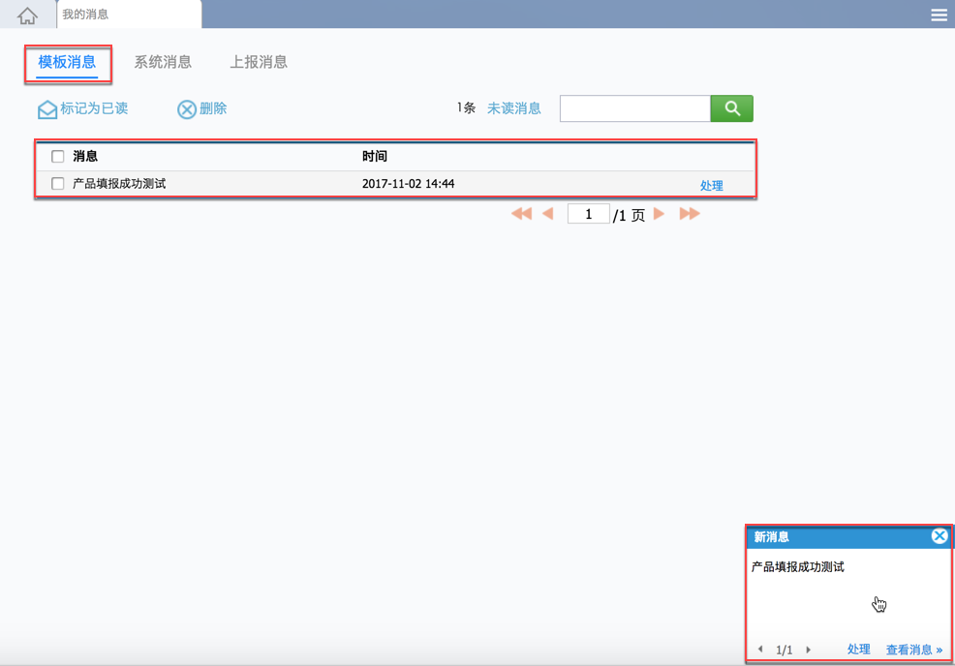The height and width of the screenshot is (666, 955).
Task: Click the timestamp 2017-11-02 14:44
Action: (408, 183)
